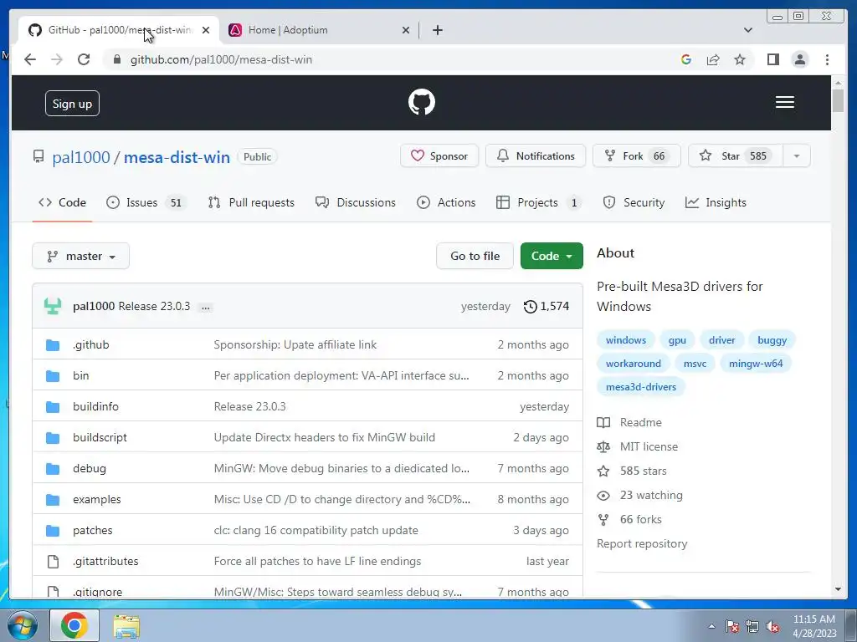Click the file icon beside .gitattributes
This screenshot has width=857, height=642.
click(x=53, y=561)
